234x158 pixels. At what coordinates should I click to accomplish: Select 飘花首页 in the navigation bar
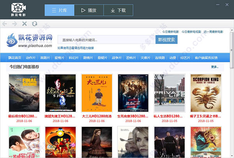(x=15, y=58)
